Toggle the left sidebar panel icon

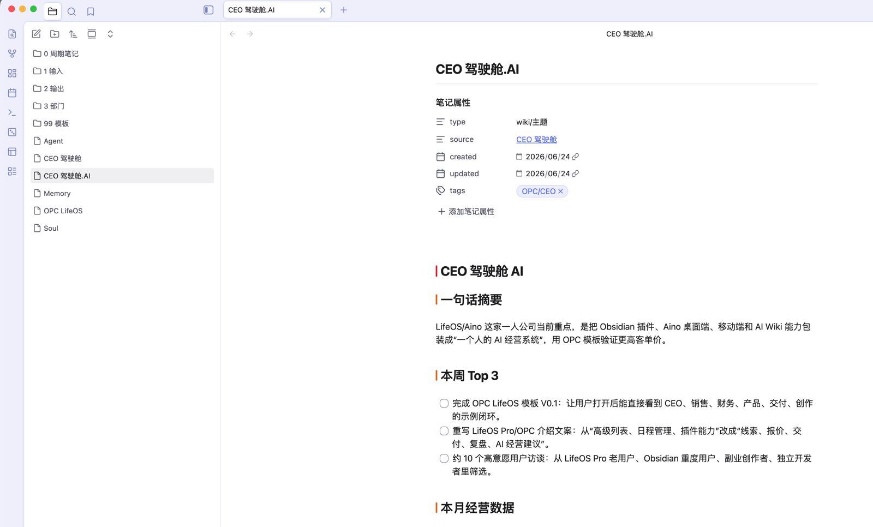pyautogui.click(x=208, y=10)
